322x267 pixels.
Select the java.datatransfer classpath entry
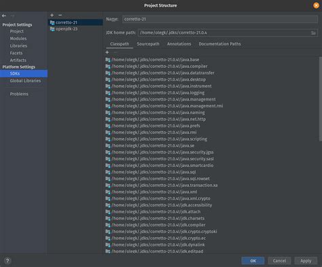point(160,73)
